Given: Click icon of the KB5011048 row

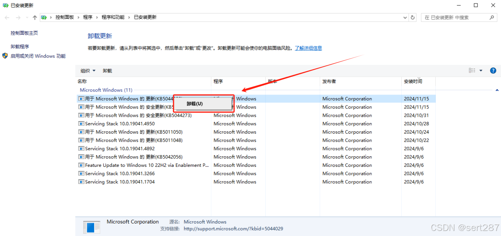Looking at the screenshot, I should (x=81, y=140).
